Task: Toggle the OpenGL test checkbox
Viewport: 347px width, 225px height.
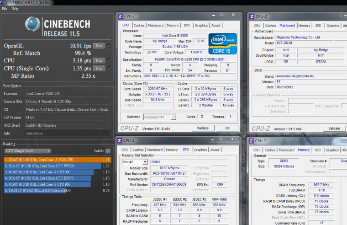Action: point(109,46)
